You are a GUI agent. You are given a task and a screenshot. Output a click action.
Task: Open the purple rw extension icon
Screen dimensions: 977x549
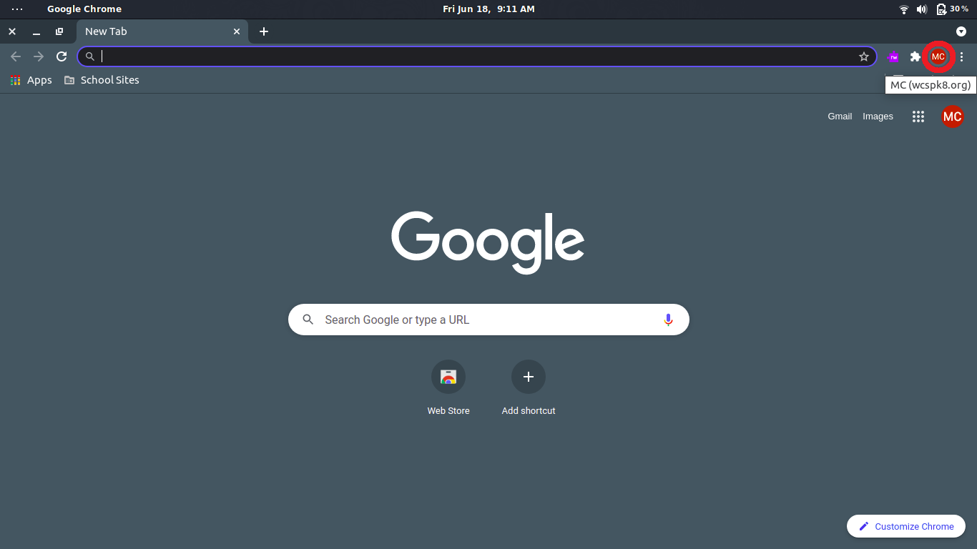[x=893, y=56]
